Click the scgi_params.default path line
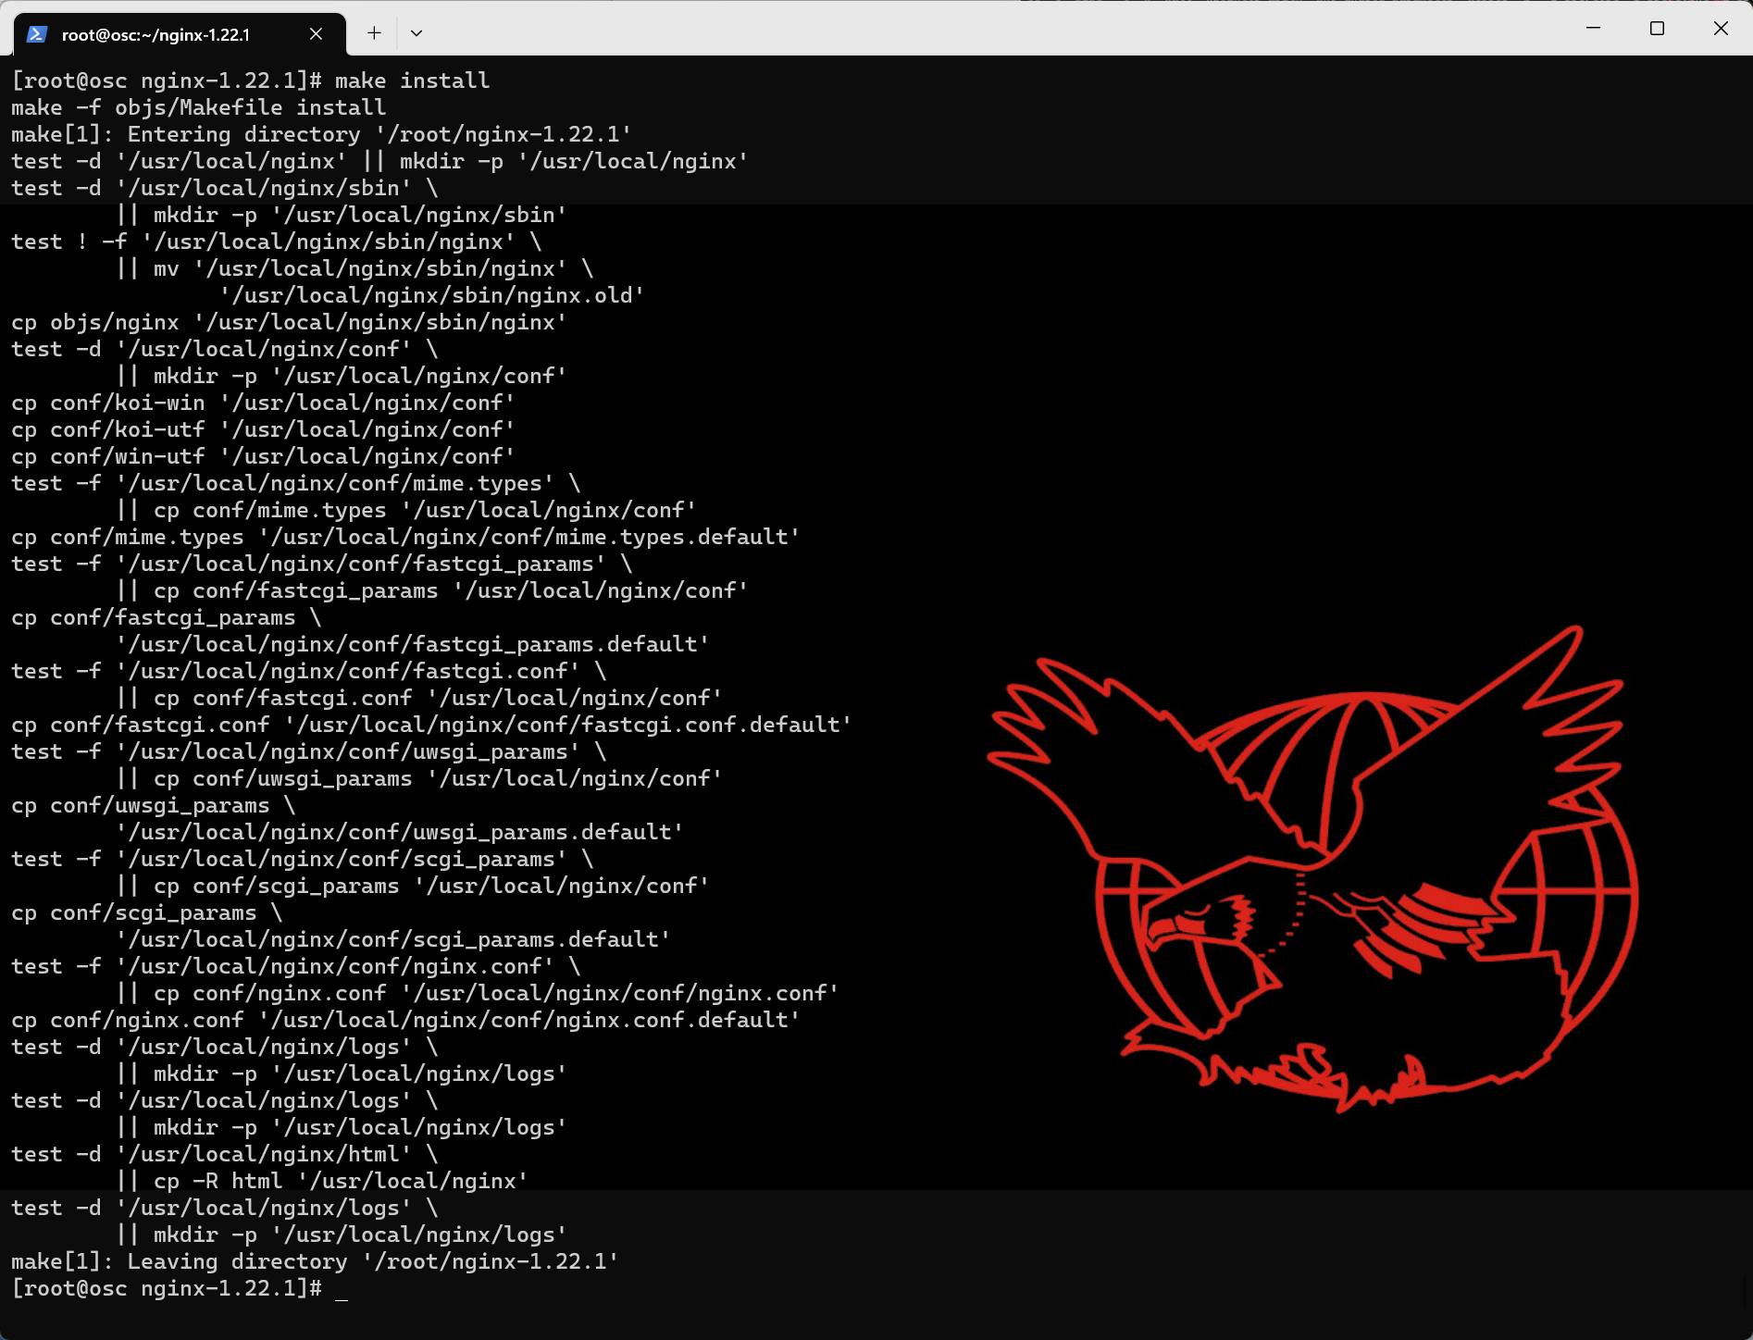The height and width of the screenshot is (1340, 1753). [393, 939]
